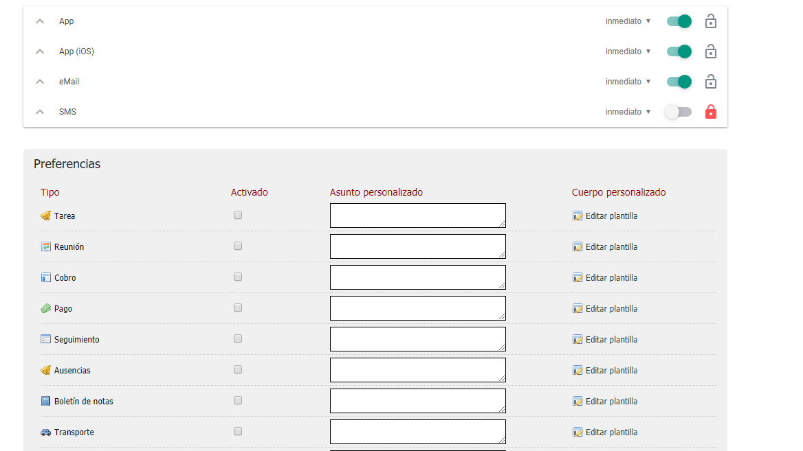The height and width of the screenshot is (451, 803).
Task: Turn off the App (iOS) toggle
Action: coord(679,51)
